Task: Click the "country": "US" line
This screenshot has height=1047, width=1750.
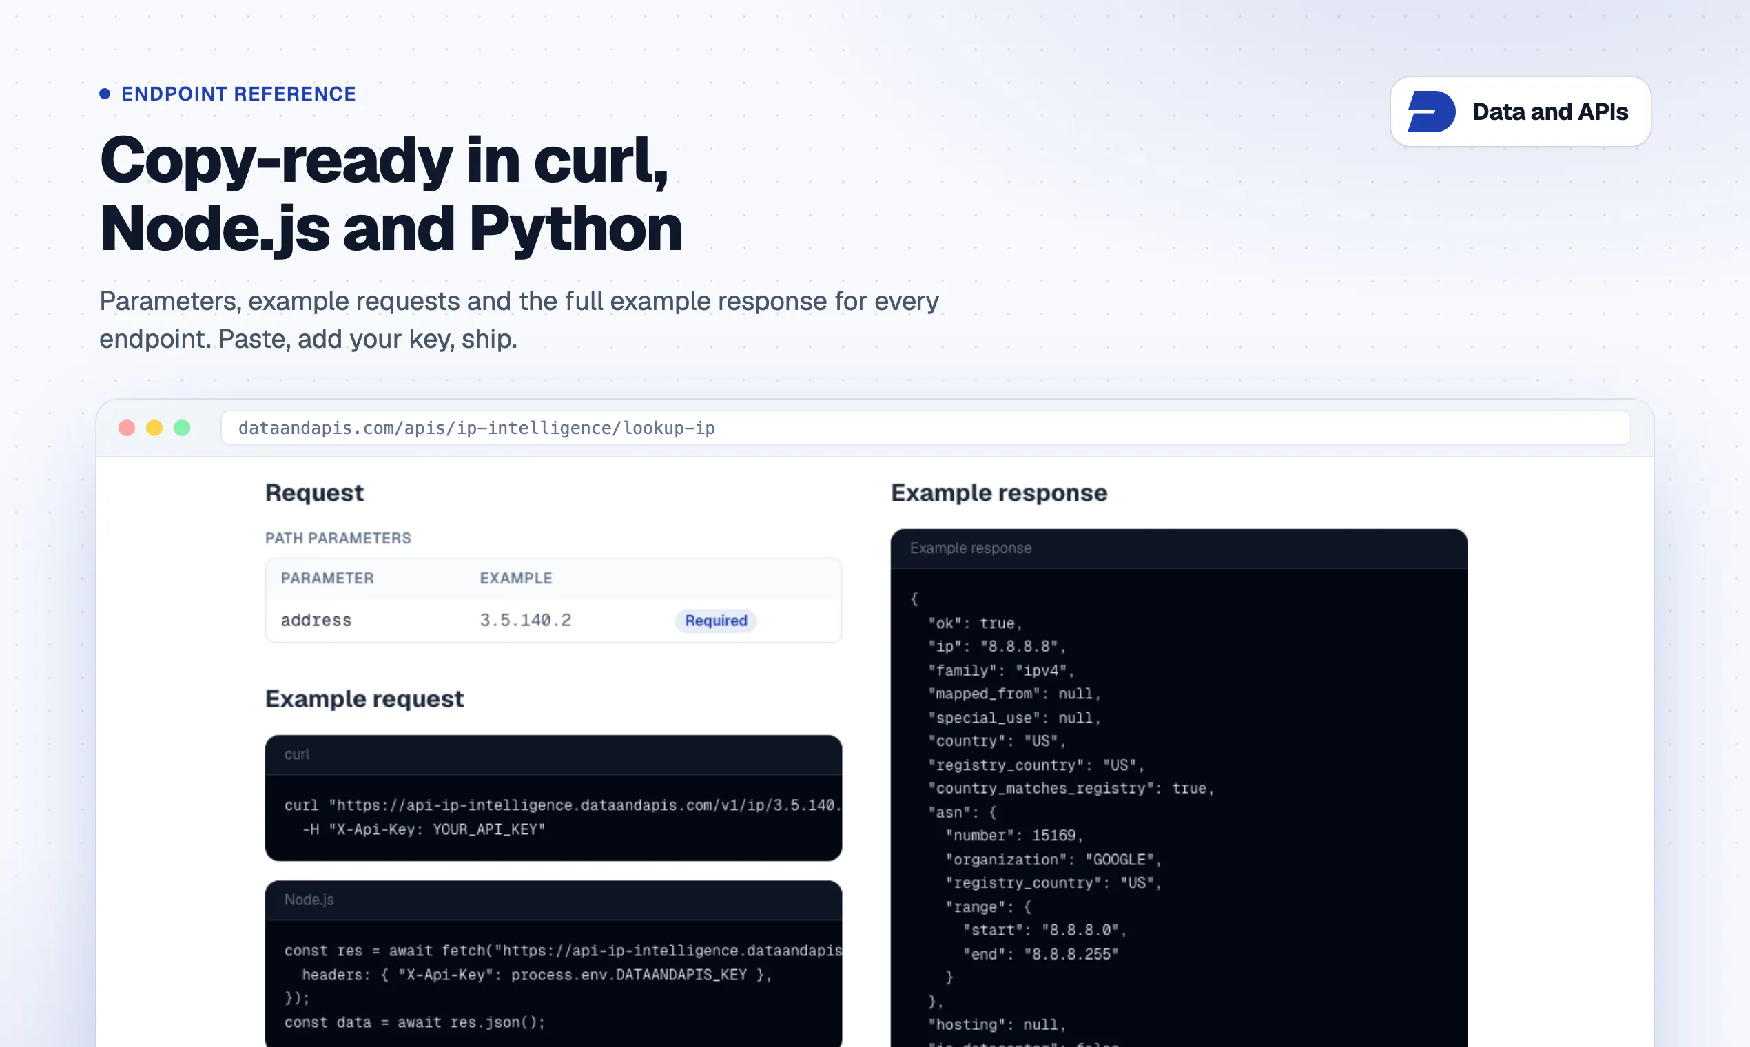Action: click(x=997, y=740)
